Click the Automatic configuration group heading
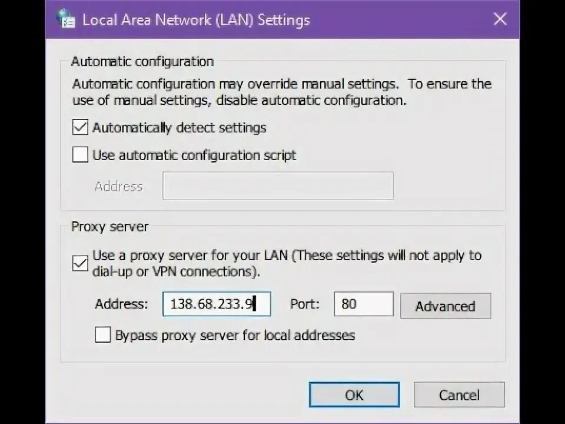 point(142,61)
